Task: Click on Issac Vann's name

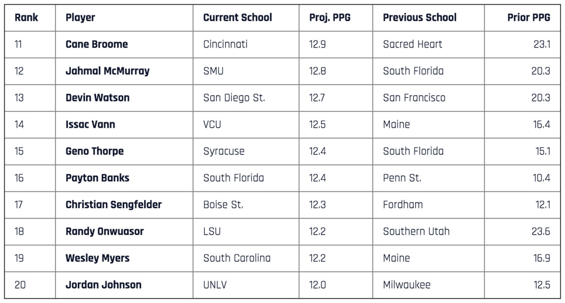Action: click(90, 125)
